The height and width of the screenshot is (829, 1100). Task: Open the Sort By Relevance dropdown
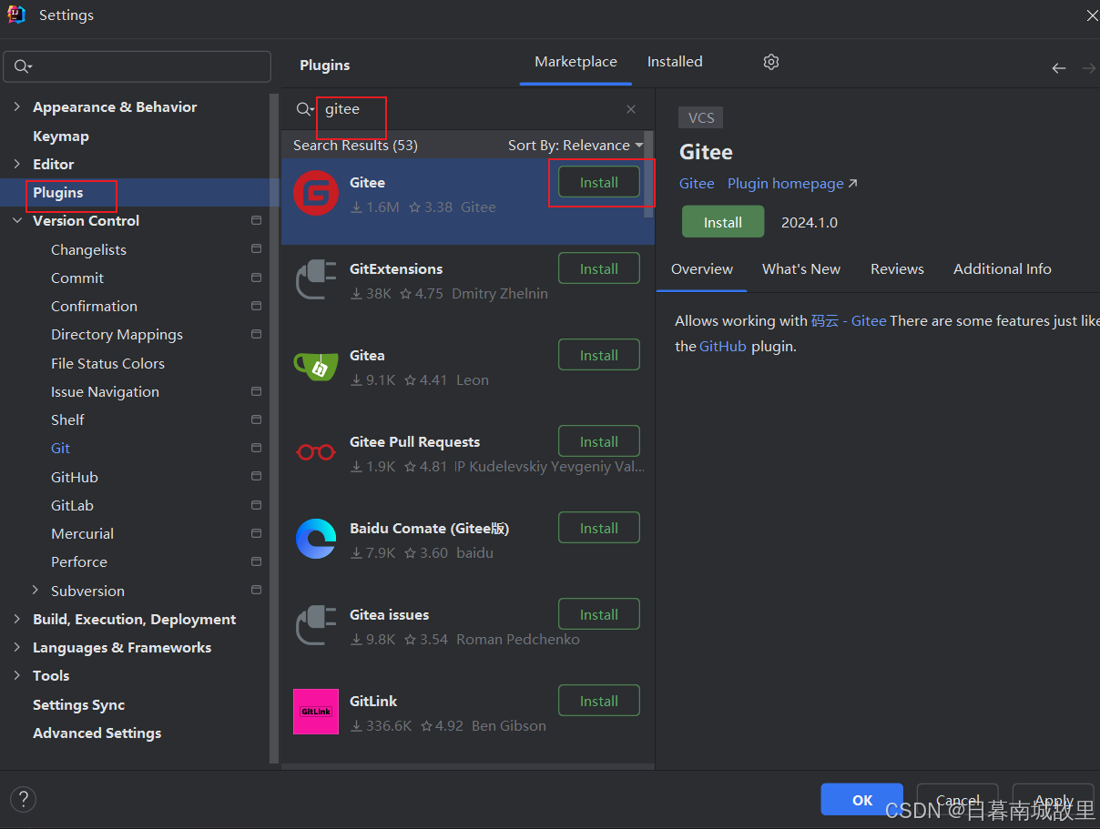click(575, 146)
